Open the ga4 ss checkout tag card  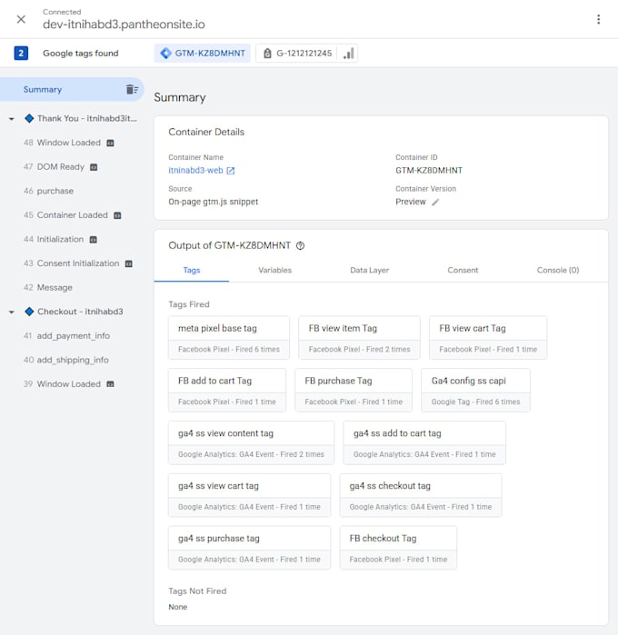[x=421, y=495]
